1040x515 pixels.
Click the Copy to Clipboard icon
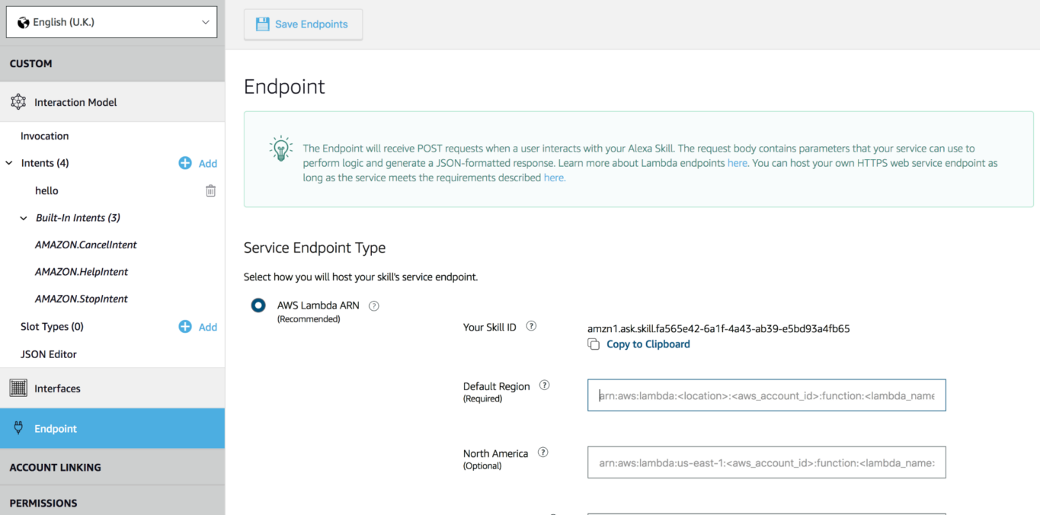[x=594, y=344]
